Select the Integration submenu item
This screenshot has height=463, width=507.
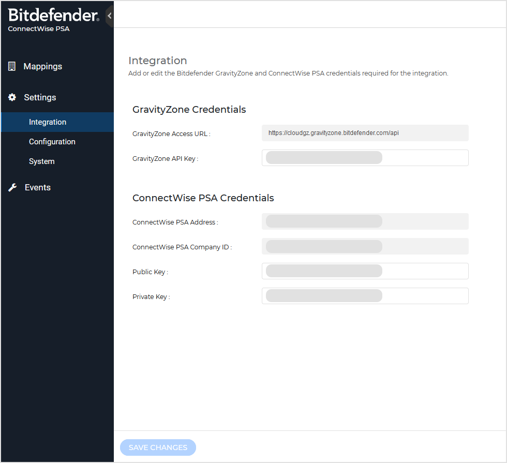pyautogui.click(x=48, y=122)
